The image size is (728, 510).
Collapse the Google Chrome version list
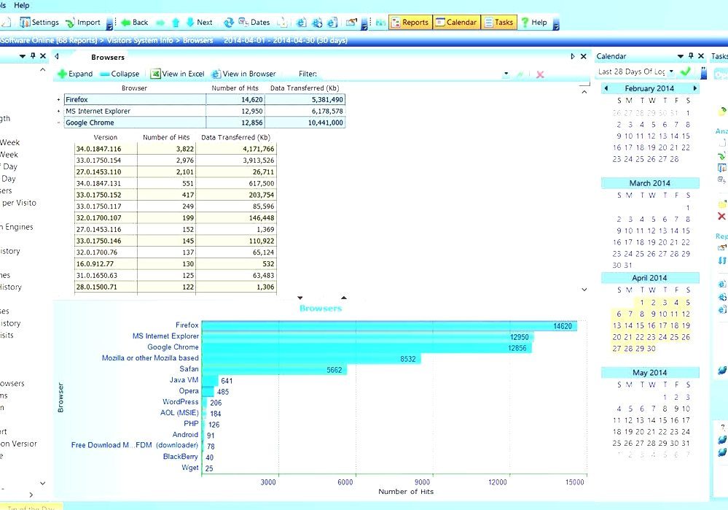tap(58, 123)
